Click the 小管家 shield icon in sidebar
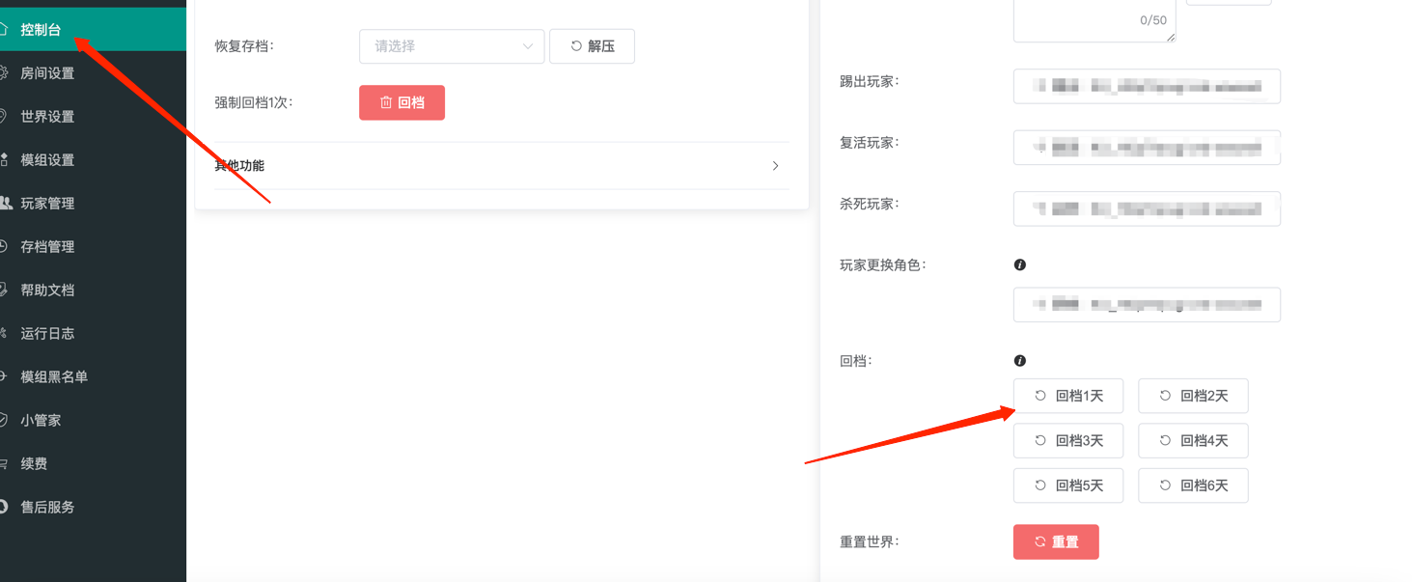Image resolution: width=1412 pixels, height=582 pixels. pos(5,421)
